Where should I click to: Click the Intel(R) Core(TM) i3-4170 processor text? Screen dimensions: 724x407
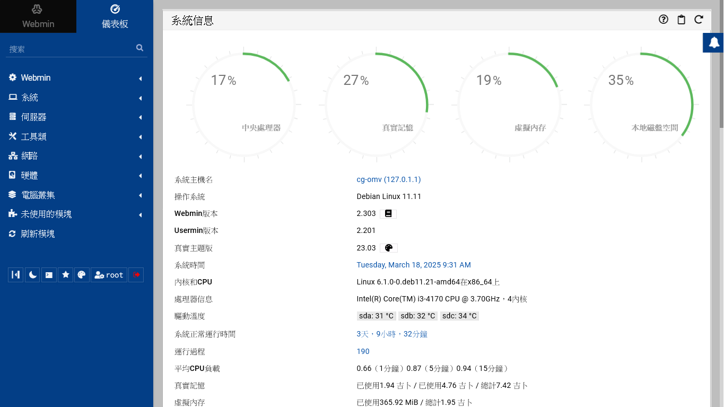(x=442, y=299)
